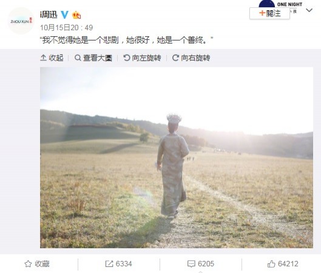Follow the account with +關注 button
The height and width of the screenshot is (273, 321).
coord(269,13)
